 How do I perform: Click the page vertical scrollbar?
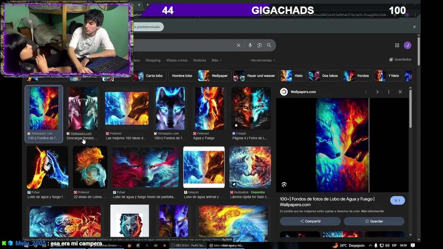point(419,50)
